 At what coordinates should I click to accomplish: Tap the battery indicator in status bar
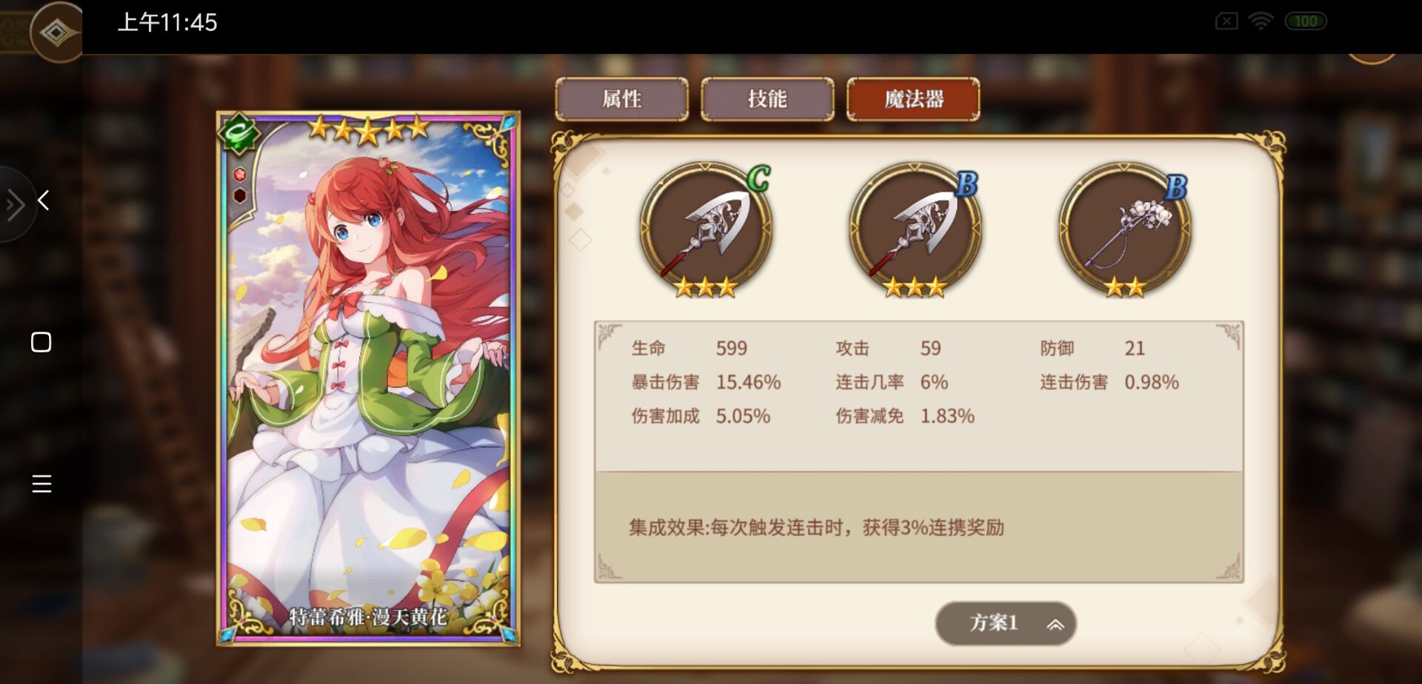(x=1306, y=21)
